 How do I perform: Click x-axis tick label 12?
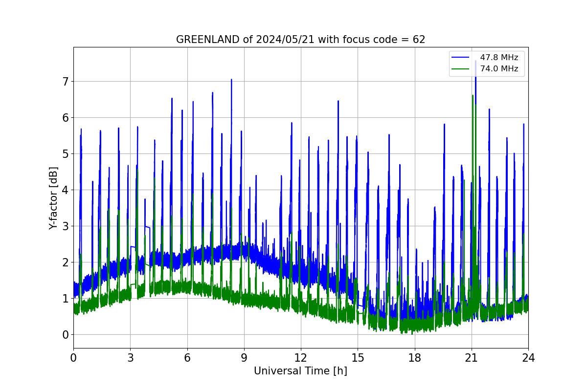301,358
